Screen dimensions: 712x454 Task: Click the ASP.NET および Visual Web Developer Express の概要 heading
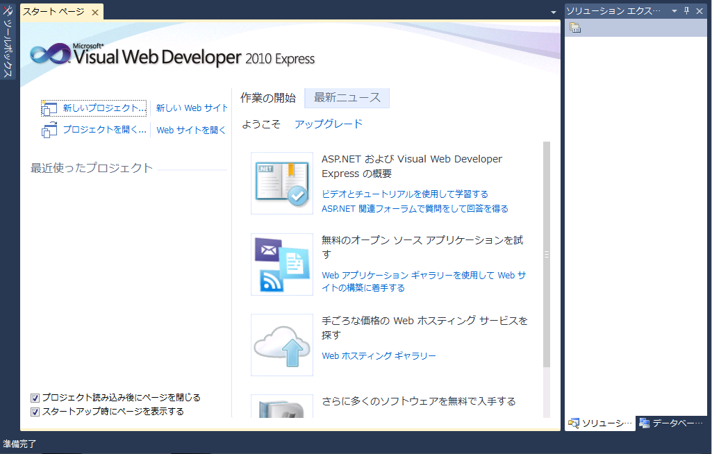(x=412, y=166)
